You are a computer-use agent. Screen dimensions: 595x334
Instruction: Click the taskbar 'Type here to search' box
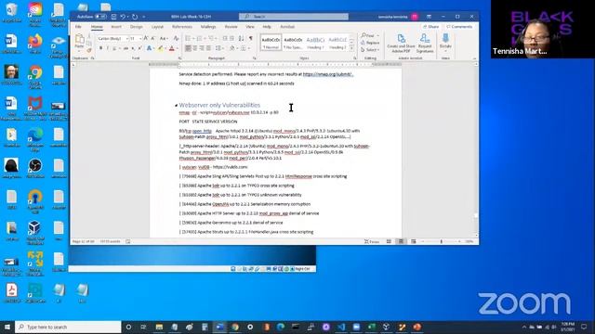point(68,327)
